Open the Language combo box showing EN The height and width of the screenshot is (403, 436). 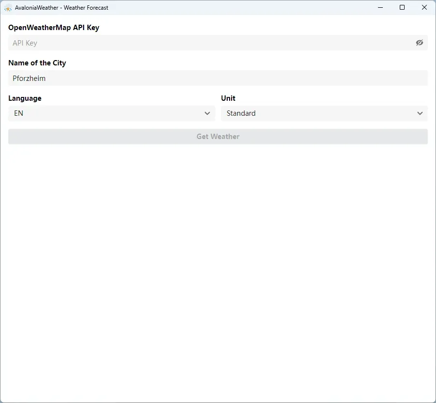point(111,113)
